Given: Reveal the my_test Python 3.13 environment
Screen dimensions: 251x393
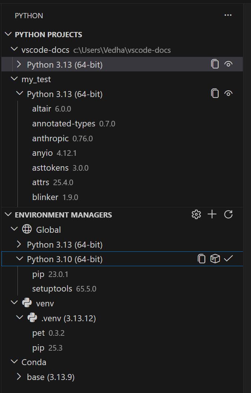Looking at the screenshot, I should click(x=228, y=93).
